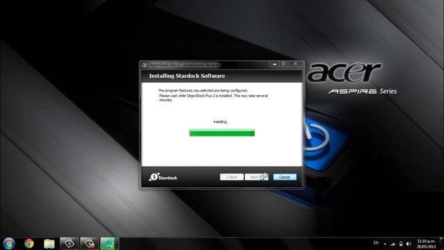
Task: Open the battery power tray icon
Action: point(401,244)
